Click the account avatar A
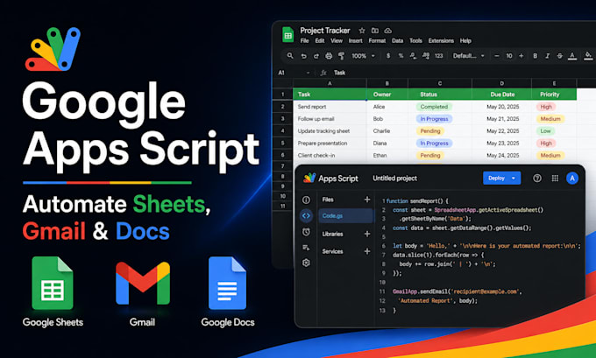This screenshot has width=596, height=358. tap(572, 178)
